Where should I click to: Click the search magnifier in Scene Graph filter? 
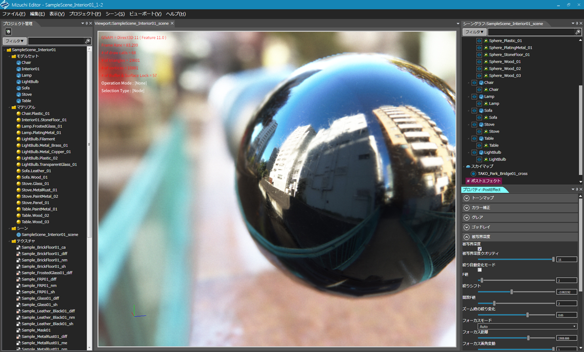[x=578, y=32]
